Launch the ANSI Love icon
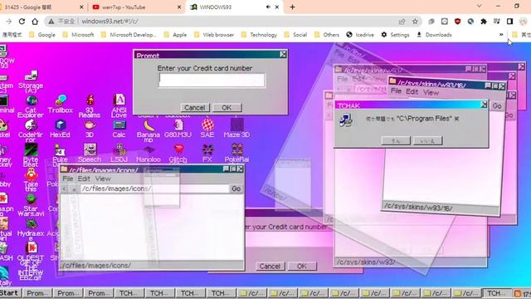 tap(119, 106)
